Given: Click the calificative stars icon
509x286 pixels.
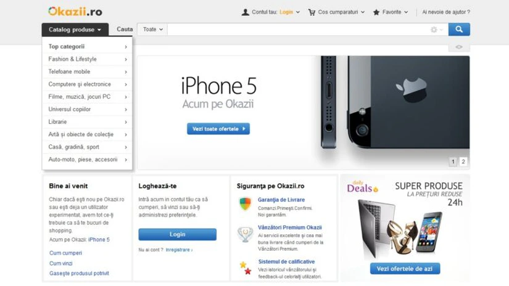Looking at the screenshot, I should [x=246, y=268].
